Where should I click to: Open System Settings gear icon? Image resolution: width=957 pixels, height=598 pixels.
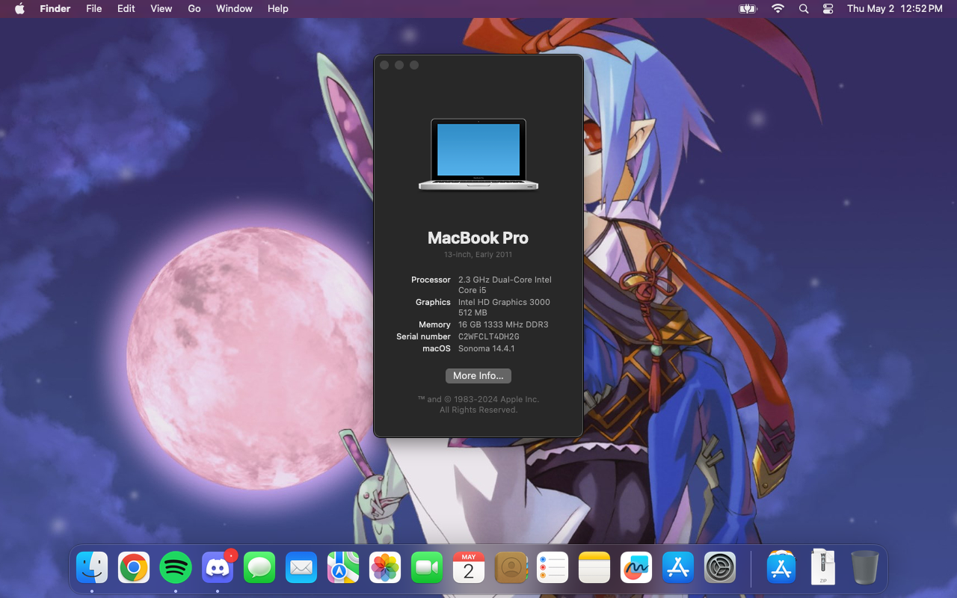(720, 568)
